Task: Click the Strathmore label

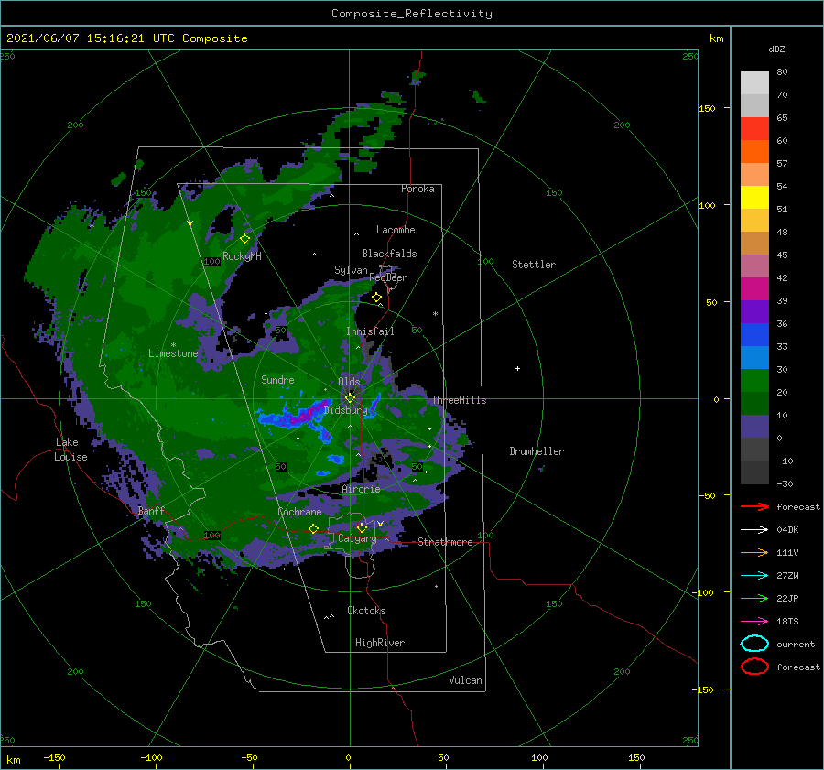Action: coord(445,542)
